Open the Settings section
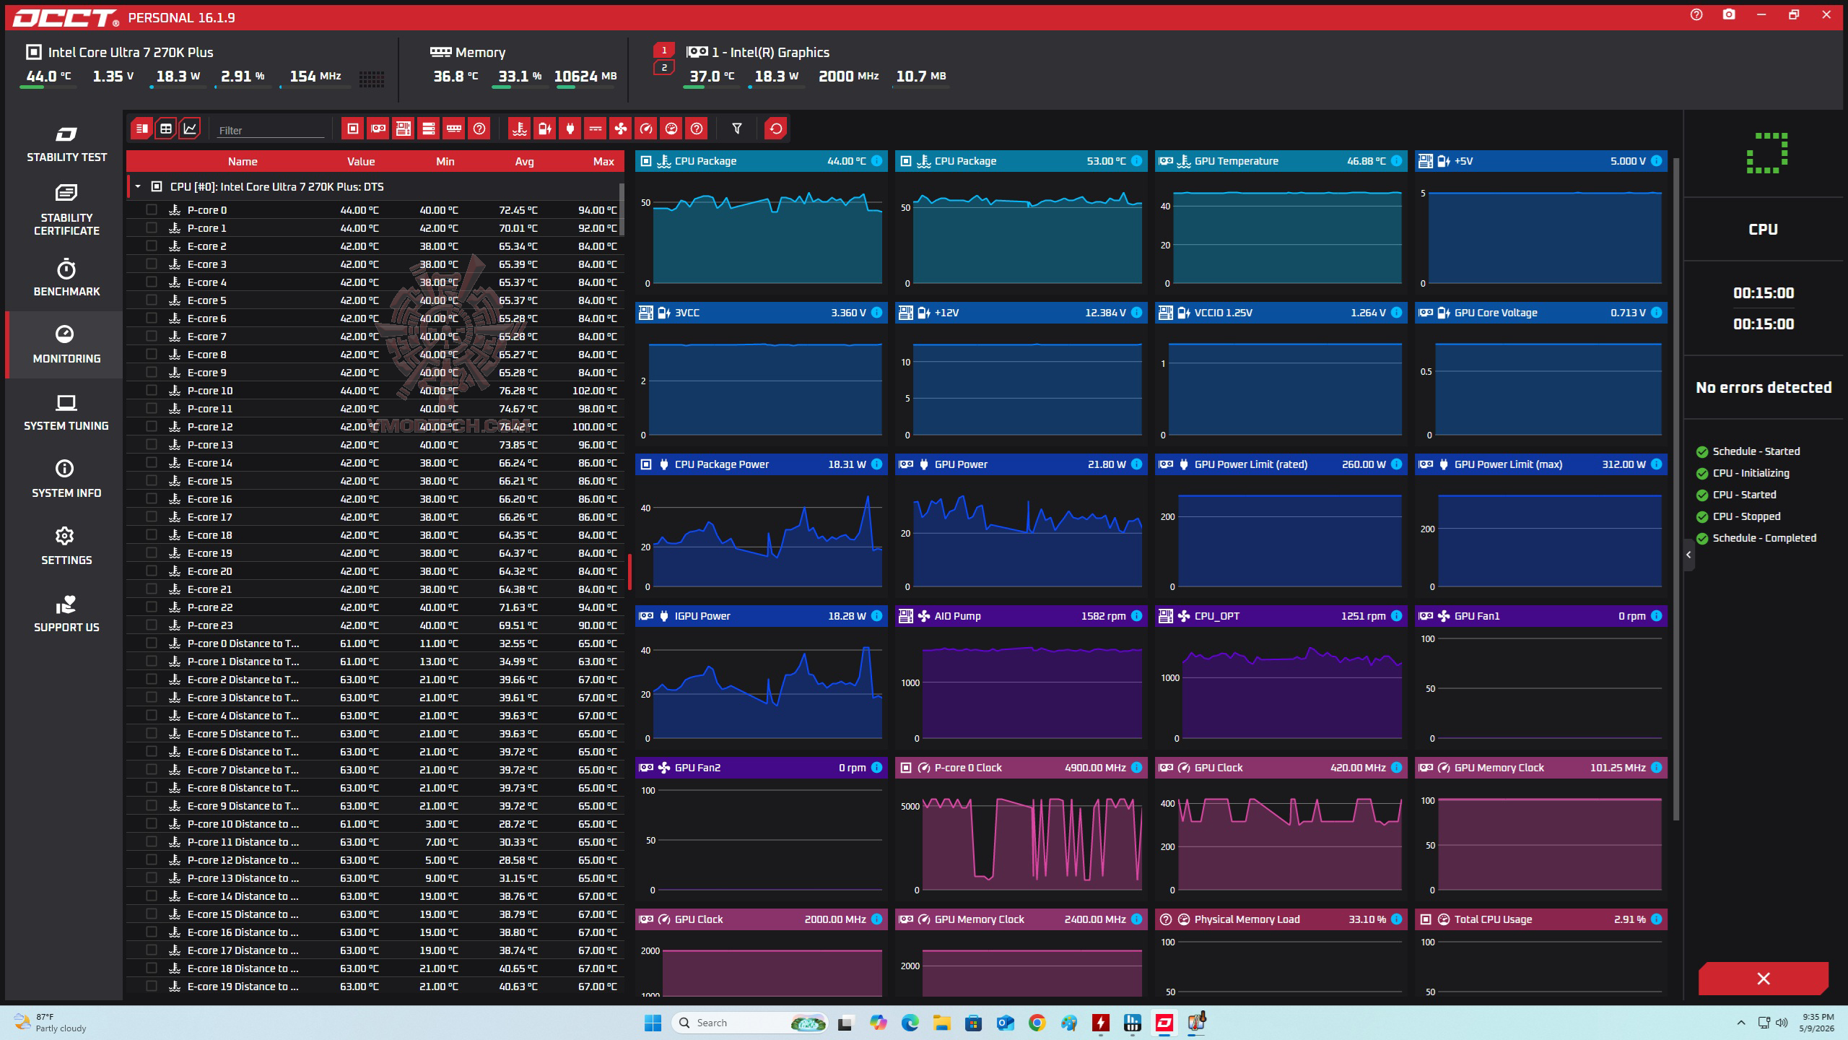 tap(66, 547)
